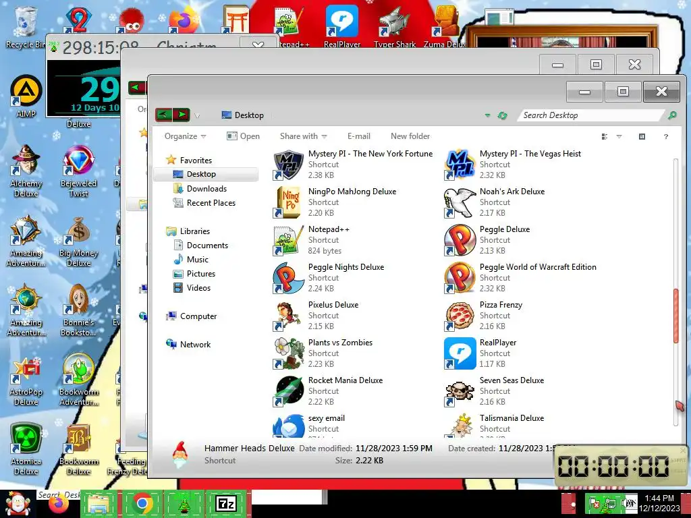Expand address bar history dropdown arrow
The width and height of the screenshot is (691, 518).
(487, 115)
